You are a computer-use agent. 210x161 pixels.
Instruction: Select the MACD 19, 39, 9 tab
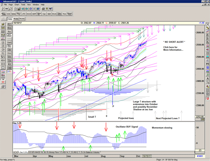41,152
